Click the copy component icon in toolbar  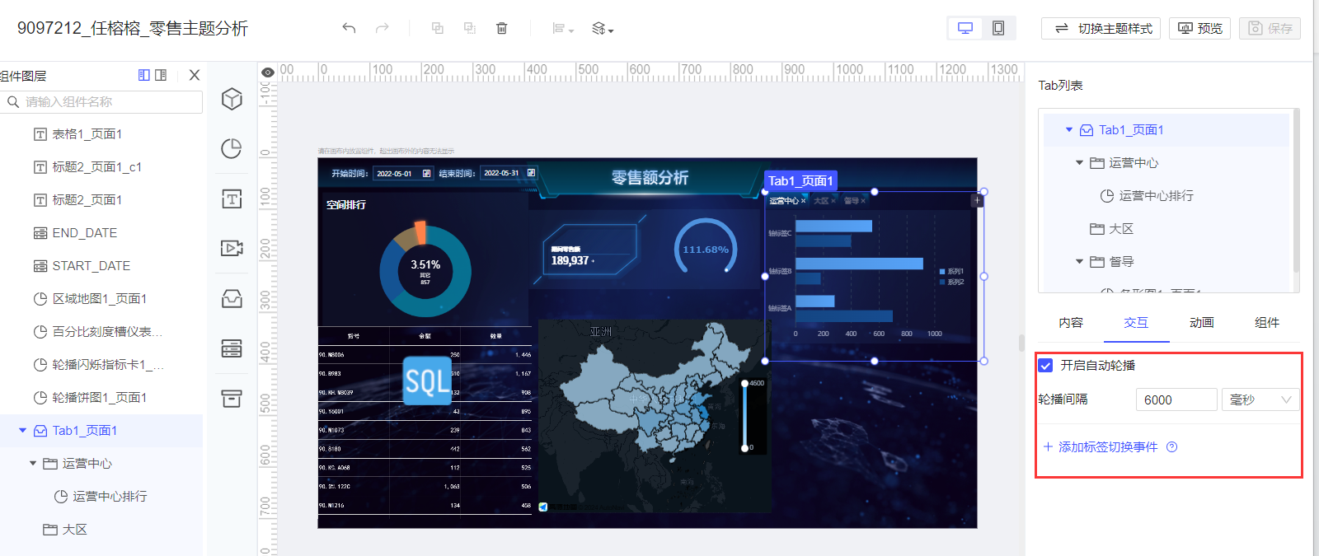438,28
